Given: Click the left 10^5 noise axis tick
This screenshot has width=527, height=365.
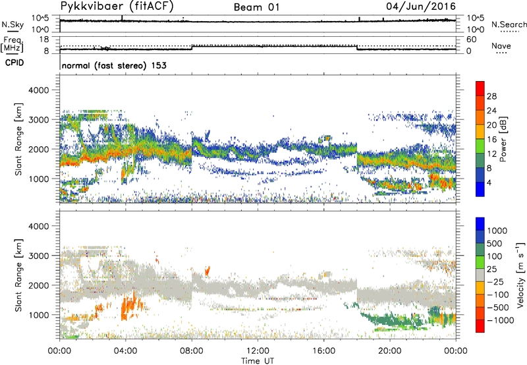Looking at the screenshot, I should [40, 18].
